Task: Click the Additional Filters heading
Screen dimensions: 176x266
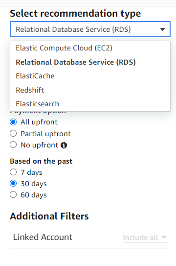Action: (x=49, y=216)
